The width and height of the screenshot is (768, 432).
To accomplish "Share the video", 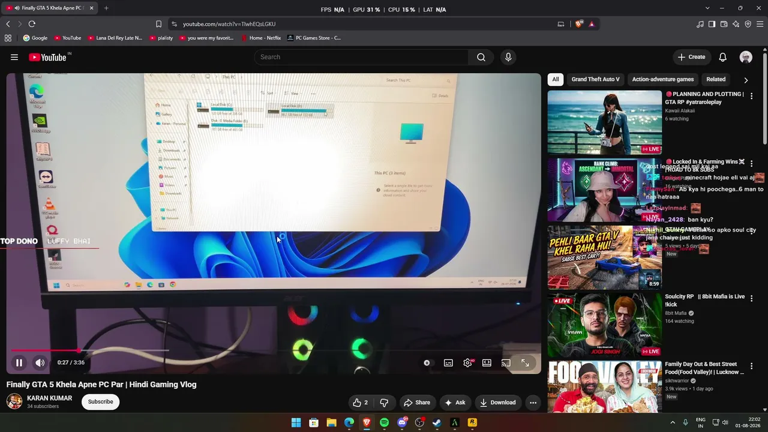I will 416,403.
